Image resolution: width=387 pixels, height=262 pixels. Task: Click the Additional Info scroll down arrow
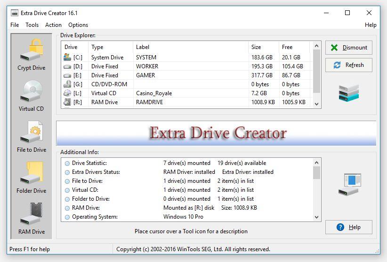[x=317, y=217]
